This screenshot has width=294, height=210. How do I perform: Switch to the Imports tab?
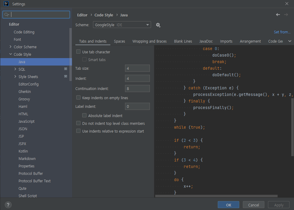[226, 41]
